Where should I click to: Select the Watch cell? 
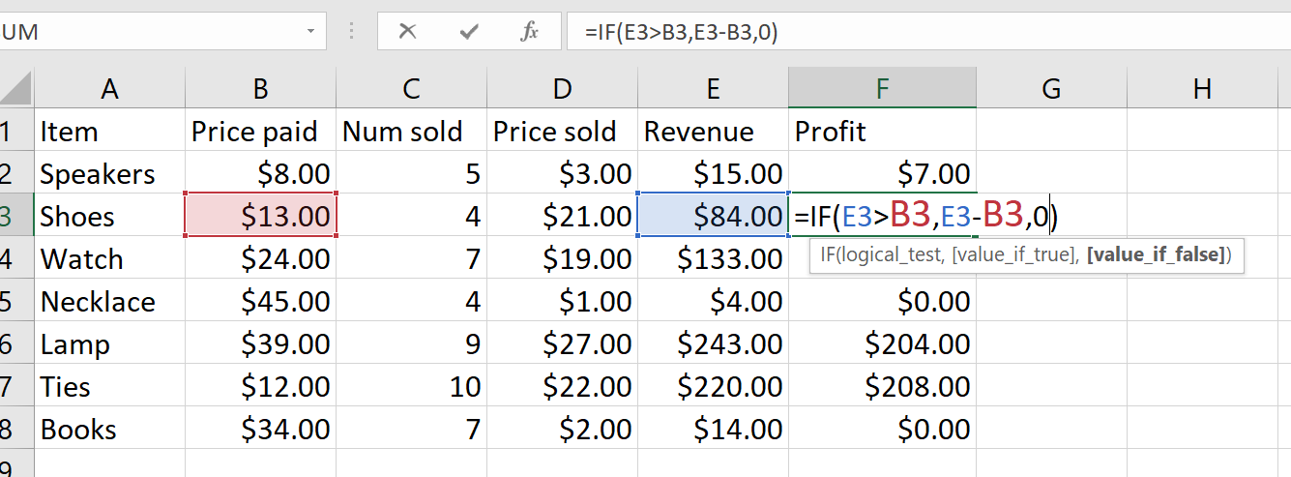coord(109,258)
